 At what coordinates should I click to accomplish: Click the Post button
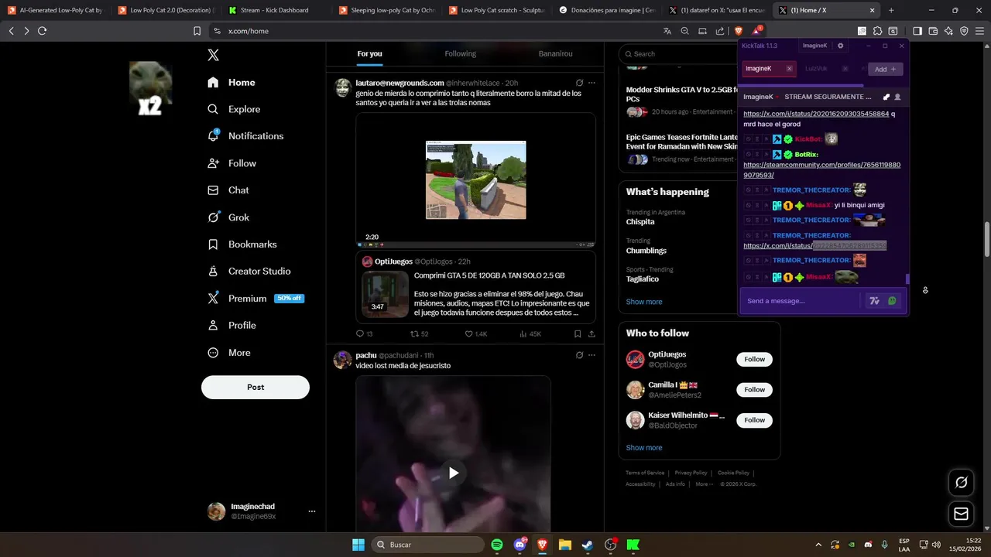255,387
